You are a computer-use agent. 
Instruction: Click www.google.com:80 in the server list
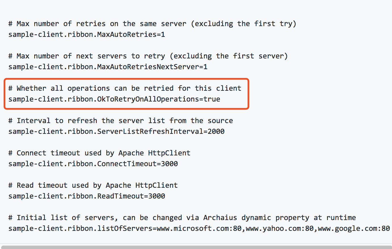point(354,229)
